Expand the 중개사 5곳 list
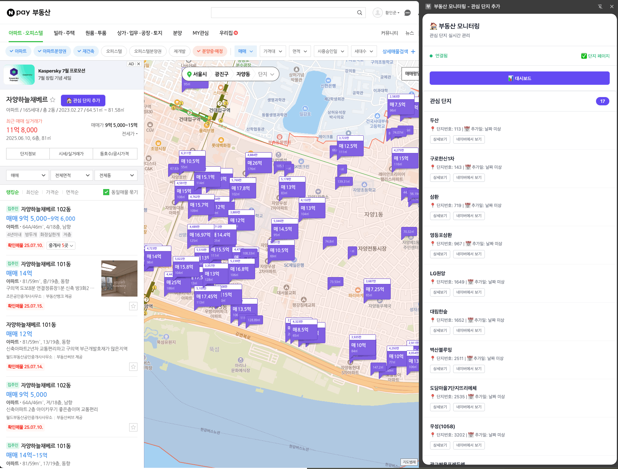Viewport: 618px width, 469px height. 61,245
